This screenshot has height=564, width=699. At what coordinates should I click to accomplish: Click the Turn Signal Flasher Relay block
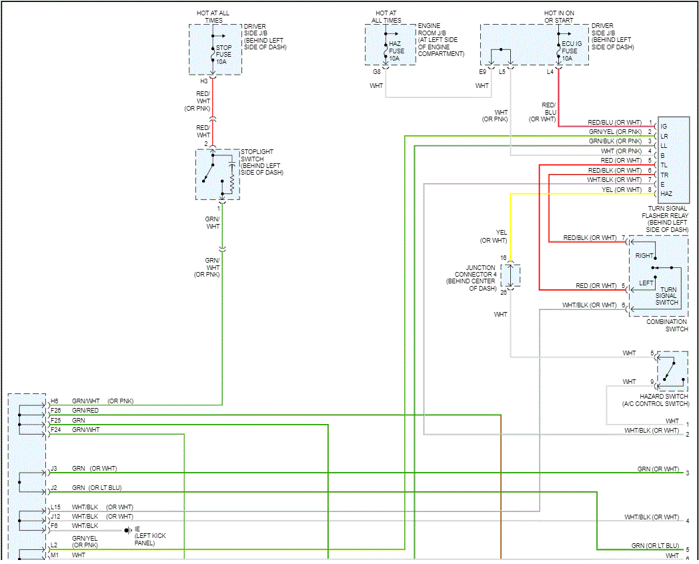tap(674, 160)
